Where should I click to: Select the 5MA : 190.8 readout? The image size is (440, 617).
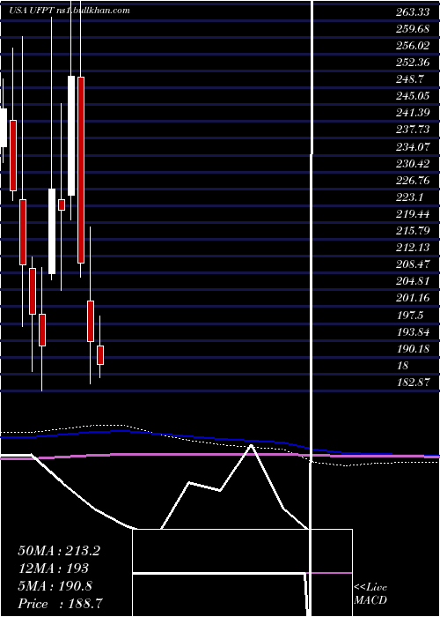(x=55, y=586)
